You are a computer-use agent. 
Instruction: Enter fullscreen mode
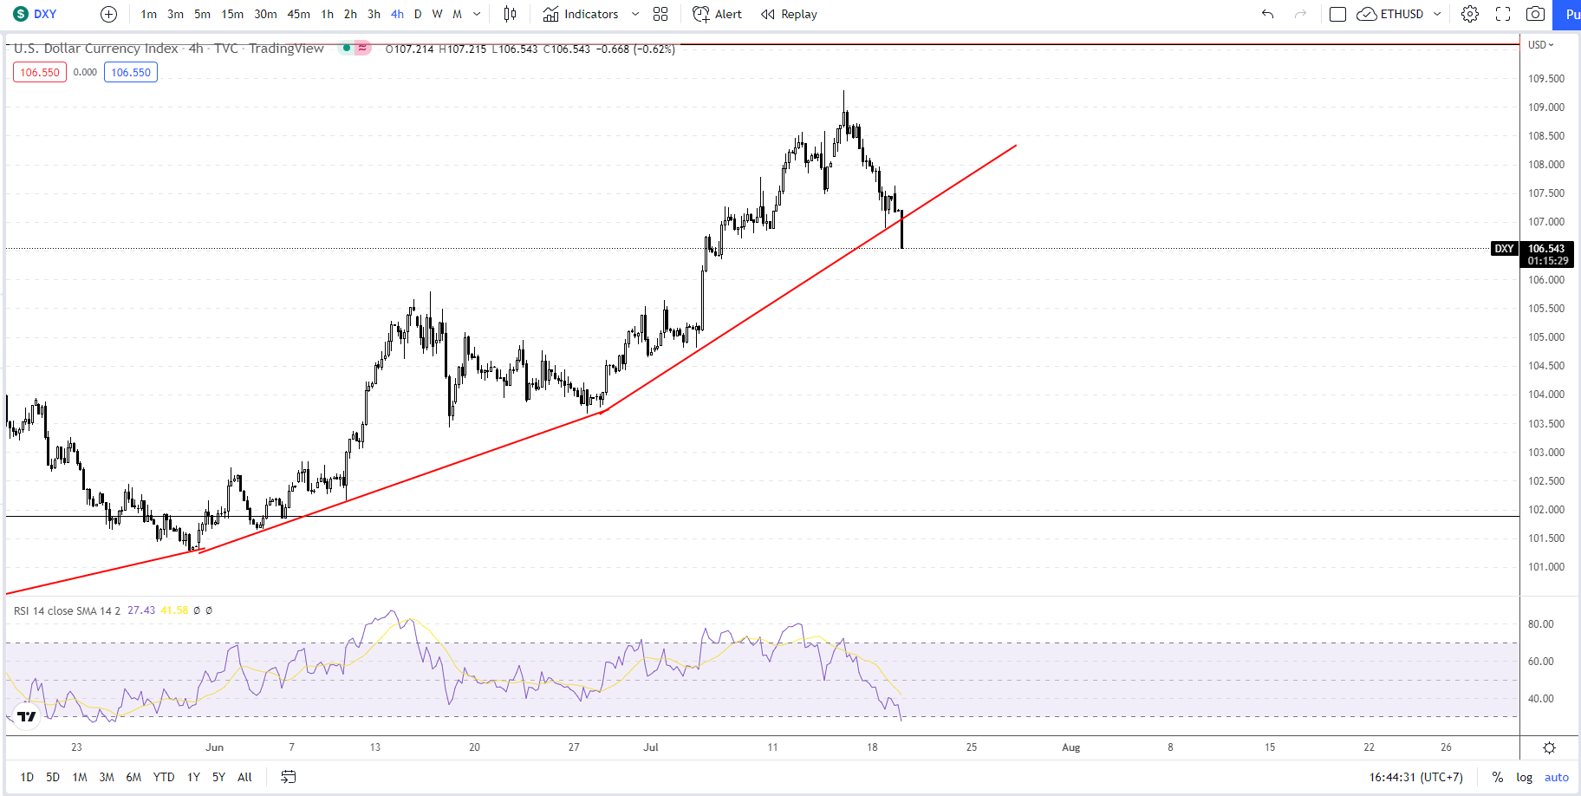1503,14
